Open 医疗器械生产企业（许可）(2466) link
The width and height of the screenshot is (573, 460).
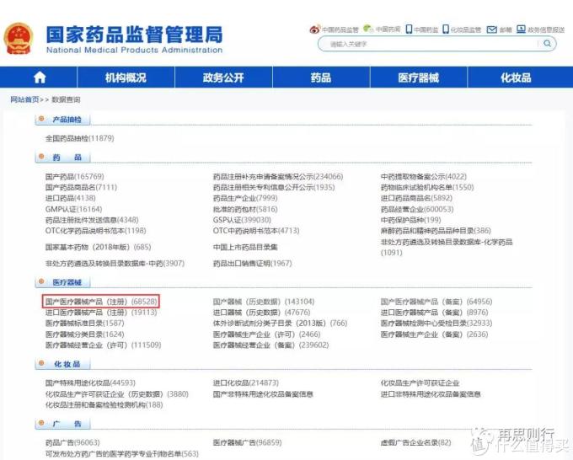point(267,334)
